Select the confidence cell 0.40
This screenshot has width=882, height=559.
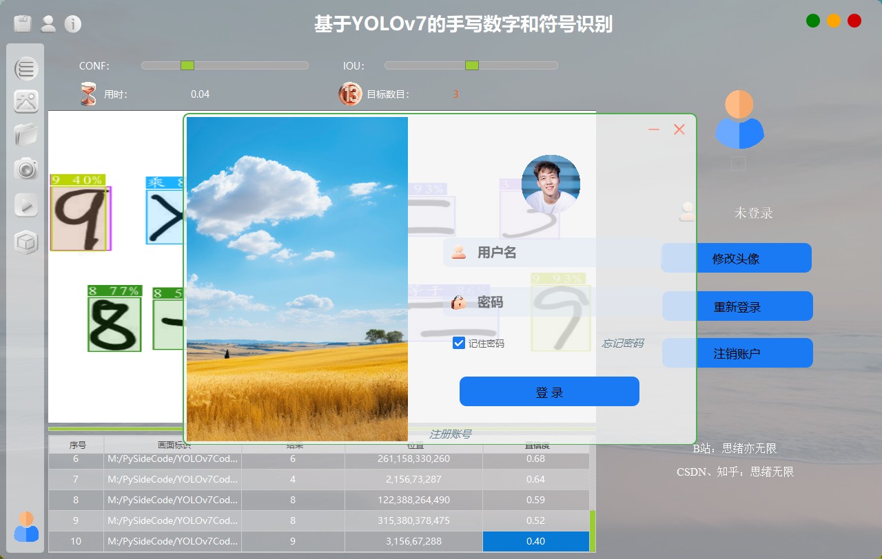click(535, 541)
